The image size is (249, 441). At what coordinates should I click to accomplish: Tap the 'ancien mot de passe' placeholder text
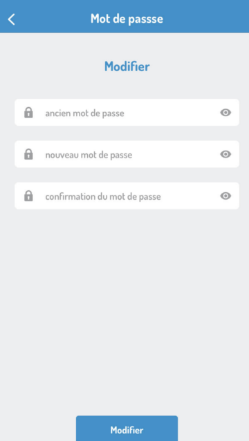point(84,113)
